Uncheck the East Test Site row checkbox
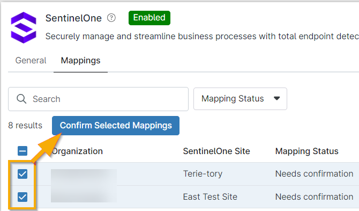Viewport: 359px width, 211px height. (x=23, y=197)
